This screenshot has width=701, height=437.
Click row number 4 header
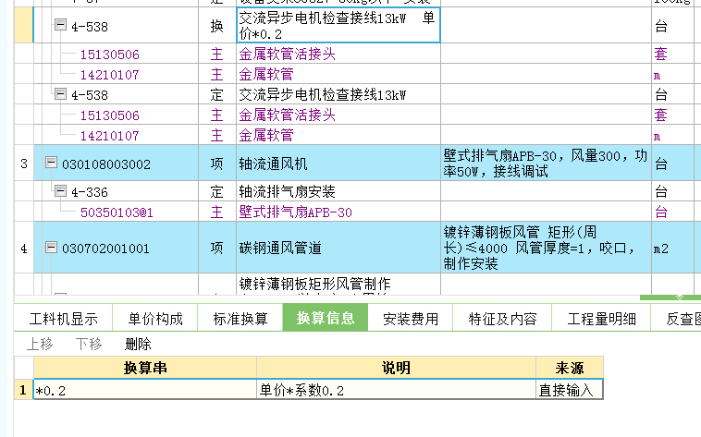pos(24,248)
